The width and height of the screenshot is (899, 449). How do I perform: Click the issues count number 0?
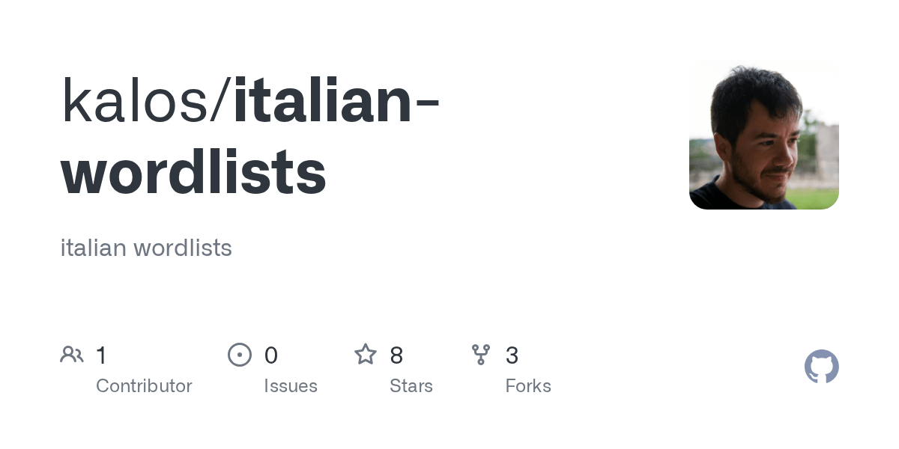(271, 355)
